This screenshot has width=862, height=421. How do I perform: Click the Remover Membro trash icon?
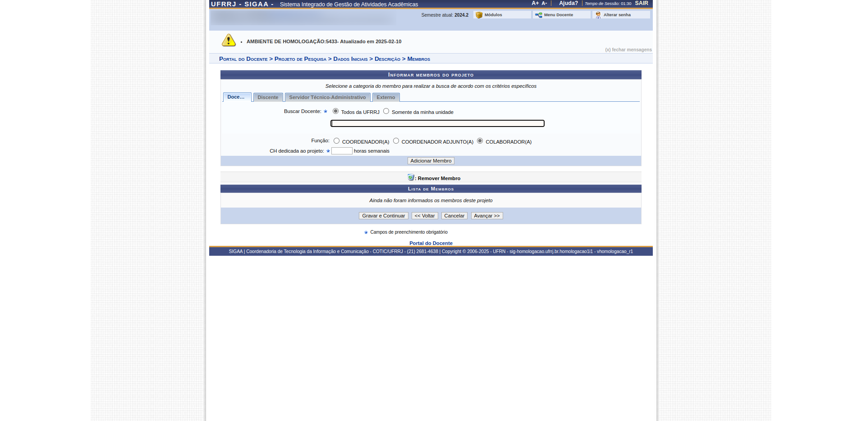411,177
